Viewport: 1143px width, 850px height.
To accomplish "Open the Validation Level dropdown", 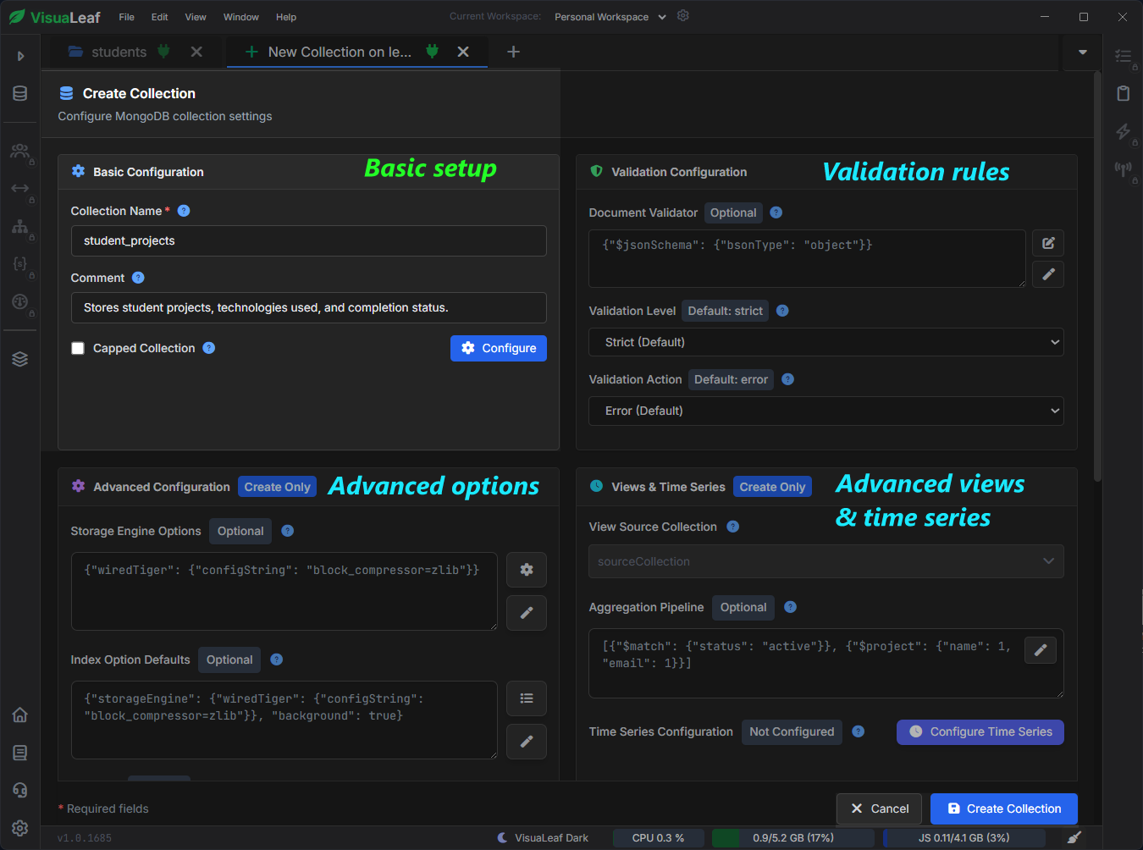I will pos(826,342).
